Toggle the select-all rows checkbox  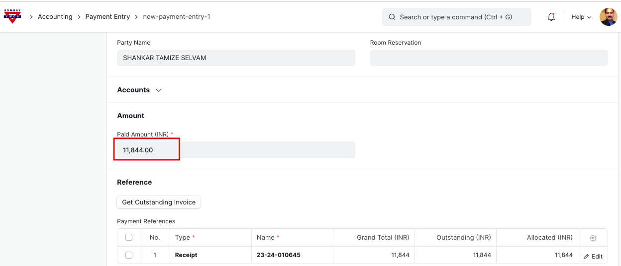[x=129, y=238]
